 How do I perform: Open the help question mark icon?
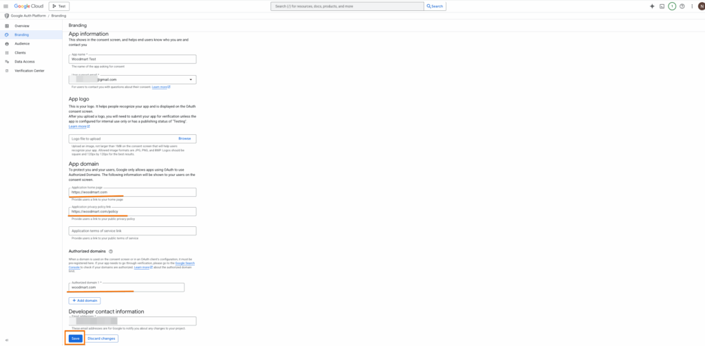click(x=682, y=6)
